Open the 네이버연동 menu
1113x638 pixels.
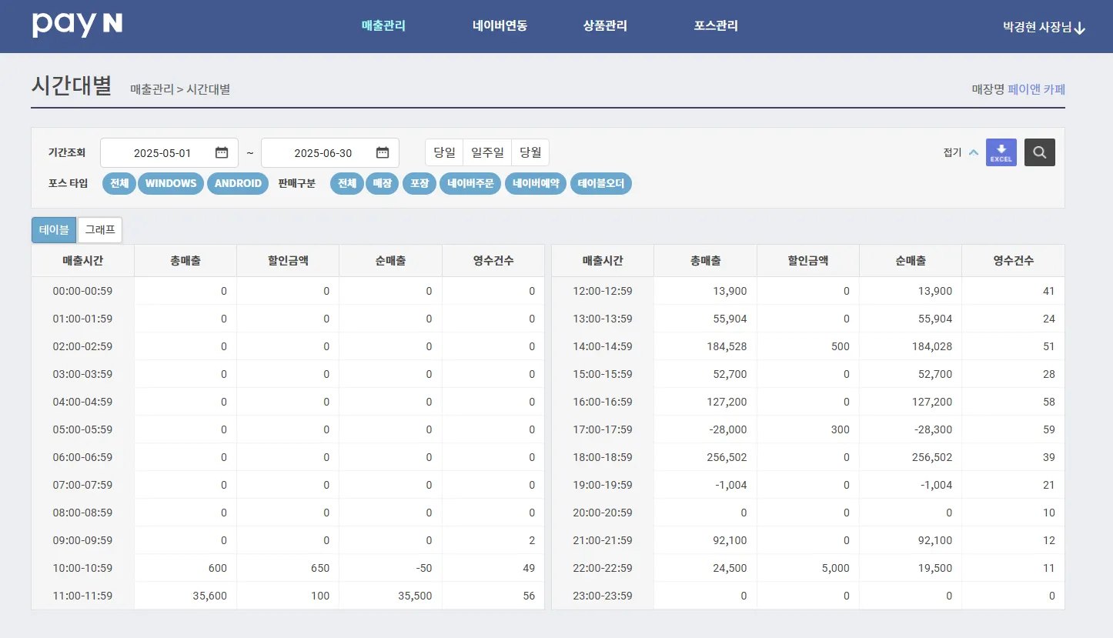click(x=500, y=25)
